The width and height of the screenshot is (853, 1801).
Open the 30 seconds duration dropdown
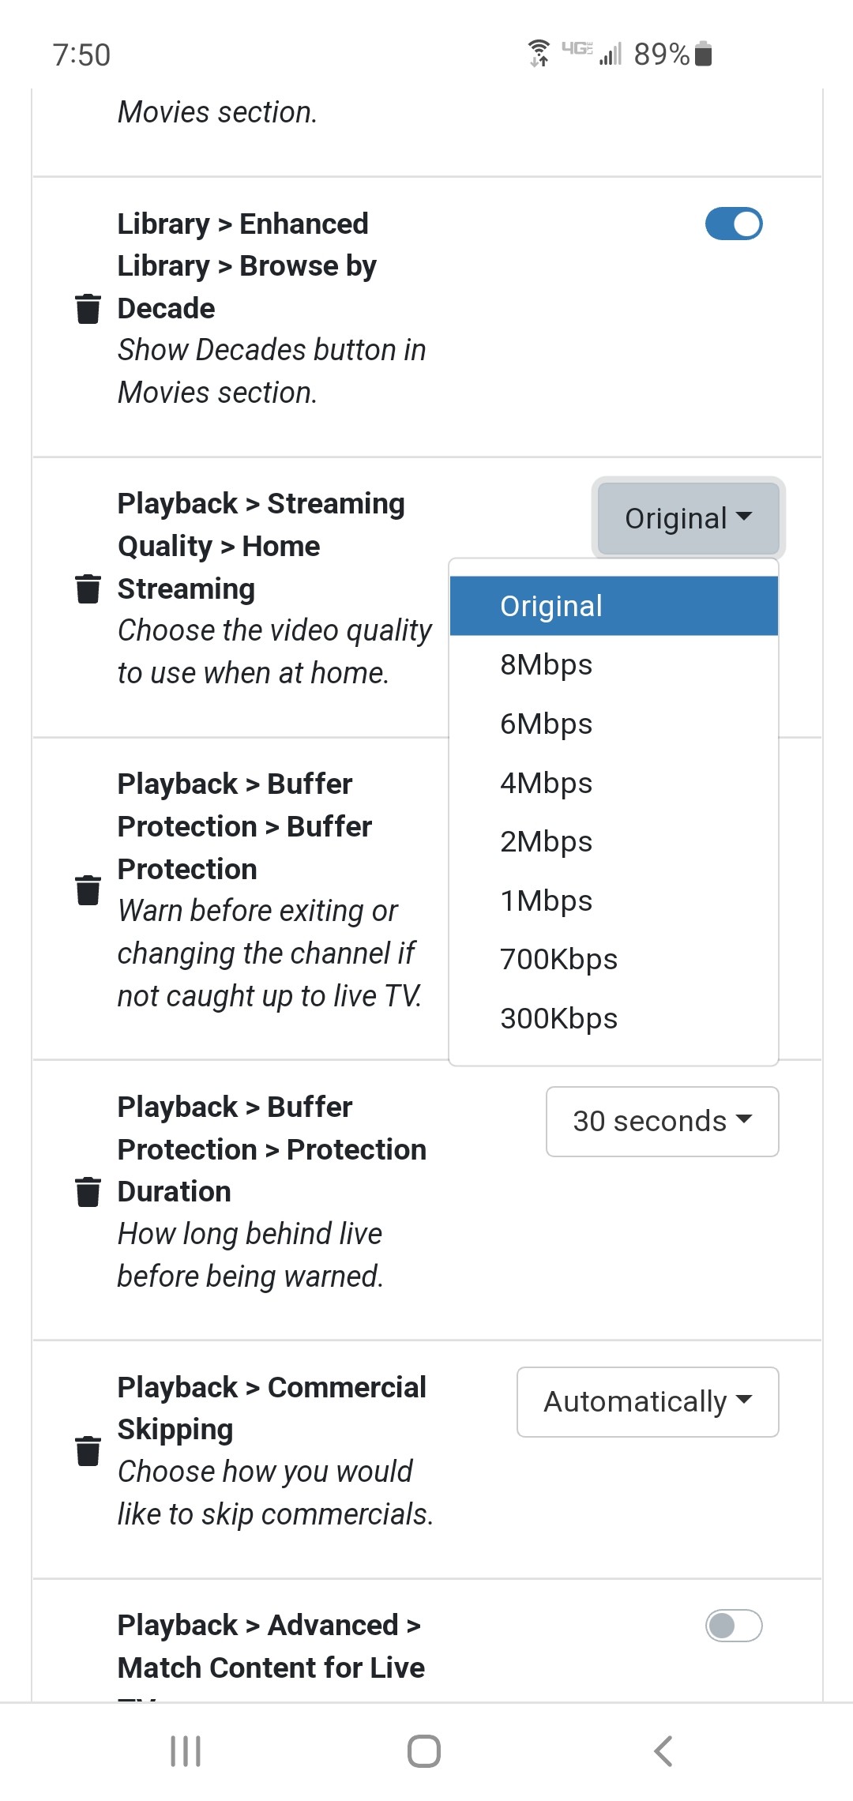pos(662,1122)
